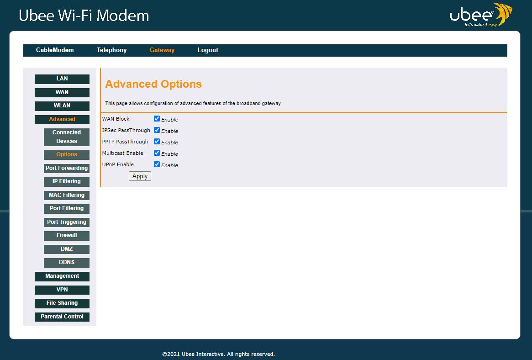Viewport: 532px width, 360px height.
Task: Expand the LAN sidebar section
Action: pos(62,79)
